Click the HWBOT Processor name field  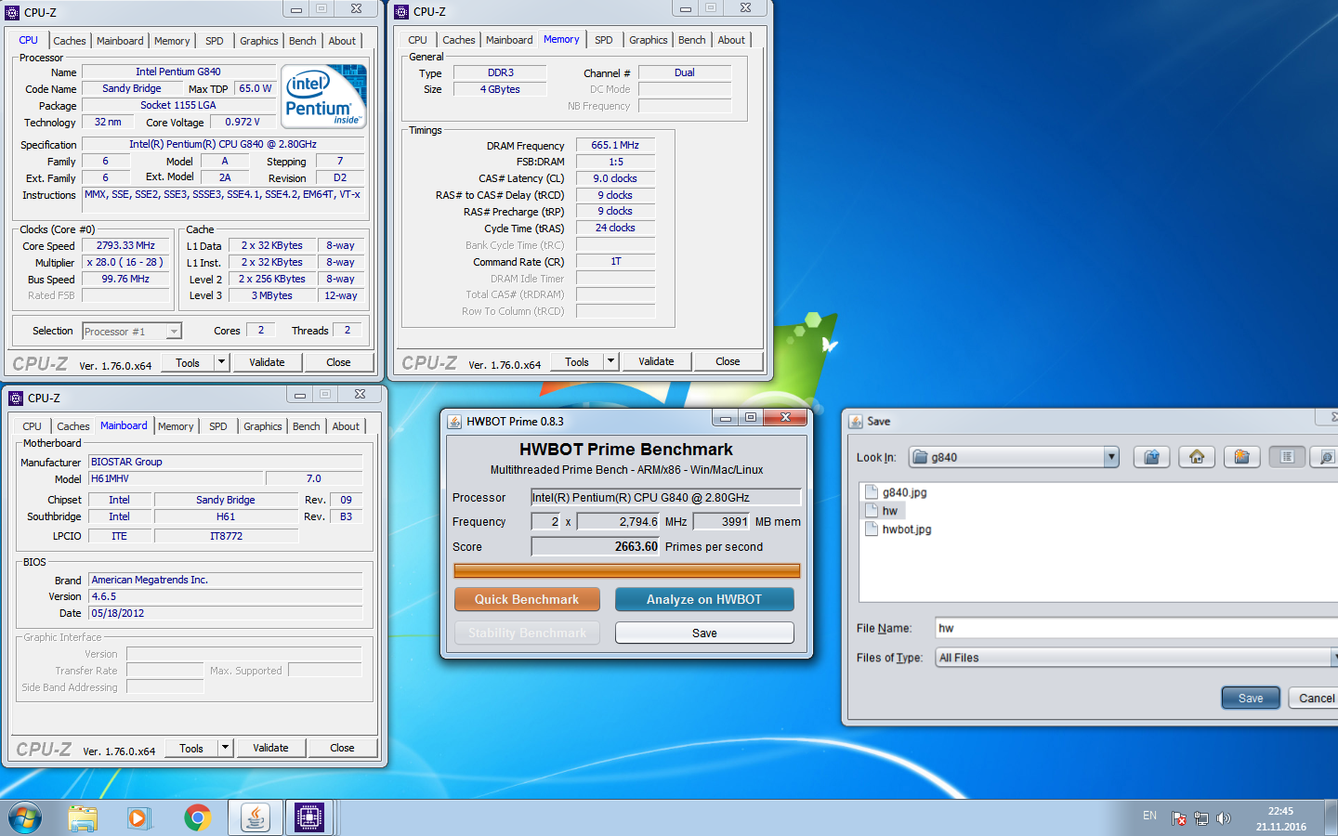pyautogui.click(x=665, y=497)
